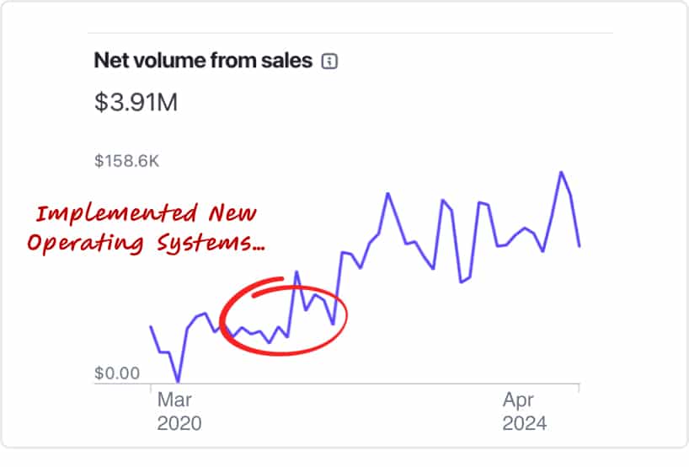Select the Mar 2020 x-axis label
Viewport: 689px width, 467px height.
[x=179, y=411]
